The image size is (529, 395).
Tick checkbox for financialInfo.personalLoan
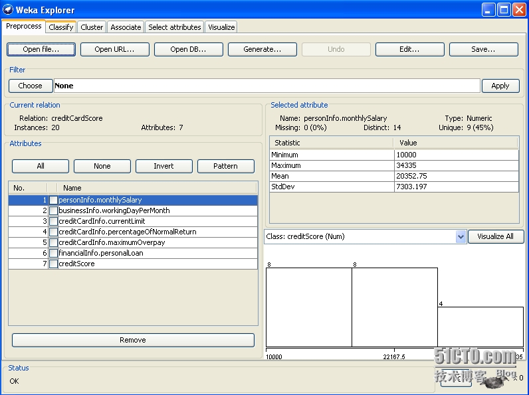pos(53,253)
